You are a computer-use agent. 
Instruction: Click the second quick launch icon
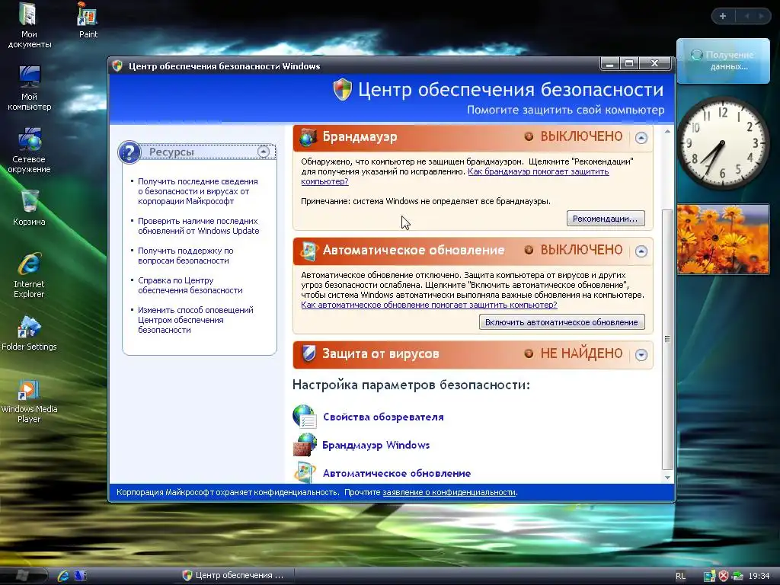pos(81,576)
